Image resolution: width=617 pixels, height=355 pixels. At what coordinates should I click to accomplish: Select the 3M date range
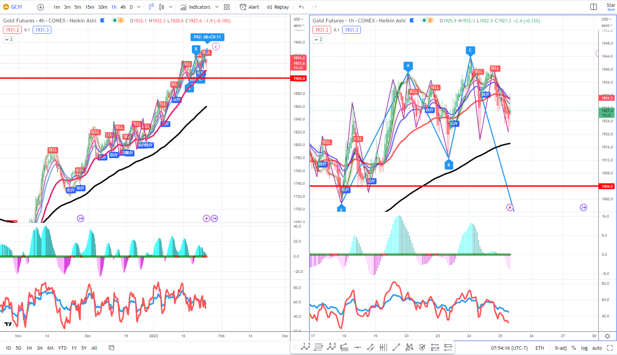click(40, 348)
